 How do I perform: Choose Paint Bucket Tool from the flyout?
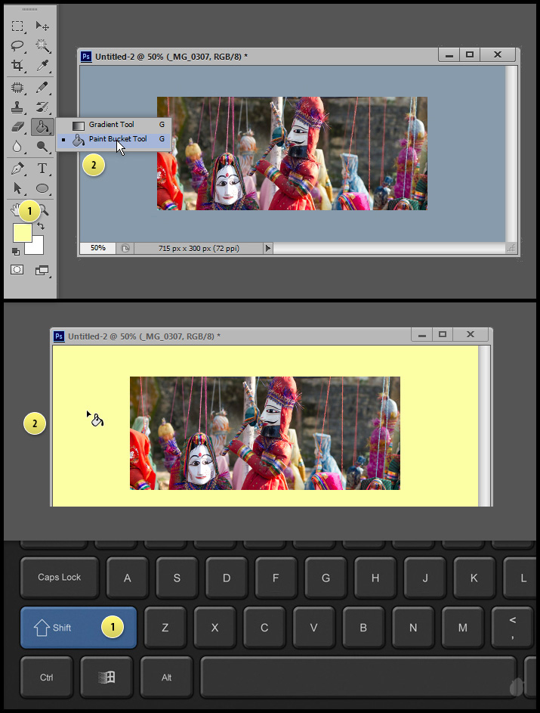[117, 139]
